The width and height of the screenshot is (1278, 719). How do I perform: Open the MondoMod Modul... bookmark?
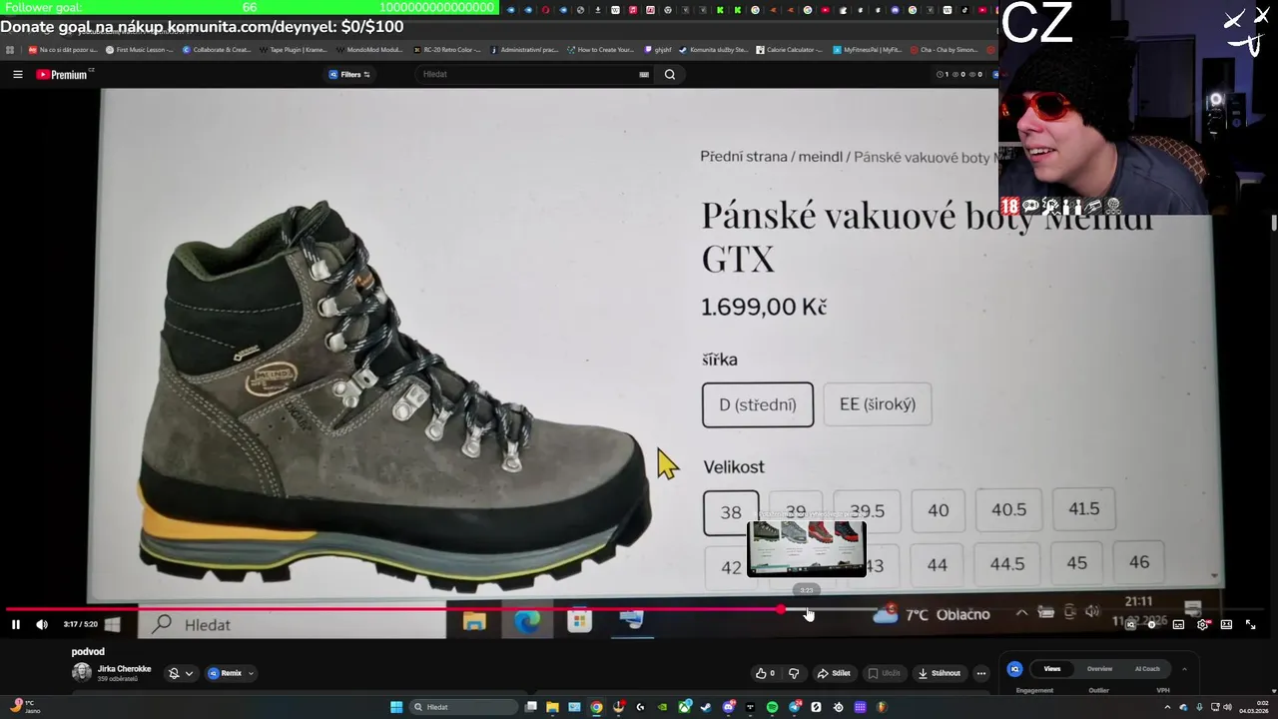click(x=369, y=49)
